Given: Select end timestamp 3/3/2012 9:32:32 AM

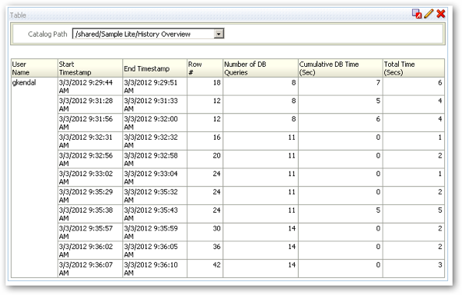Looking at the screenshot, I should coord(155,141).
